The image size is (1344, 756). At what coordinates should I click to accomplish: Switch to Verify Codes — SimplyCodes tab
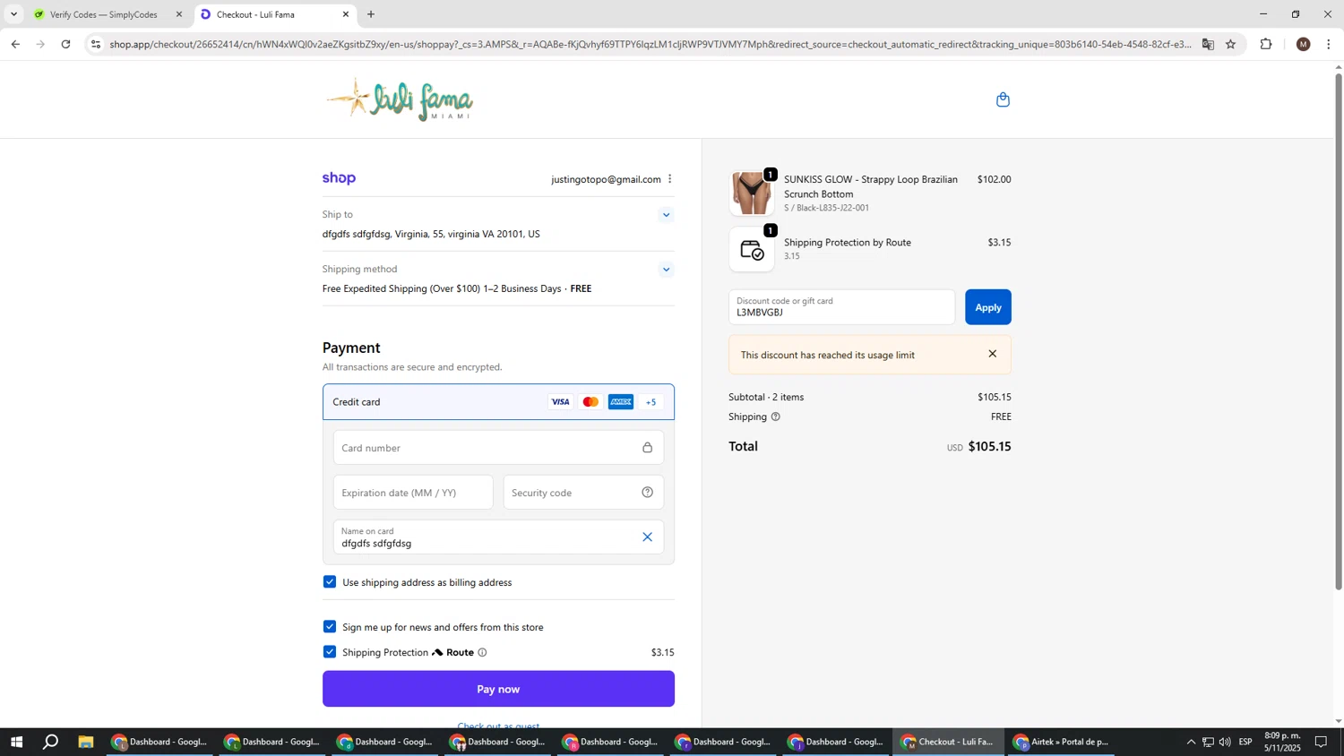(x=106, y=14)
